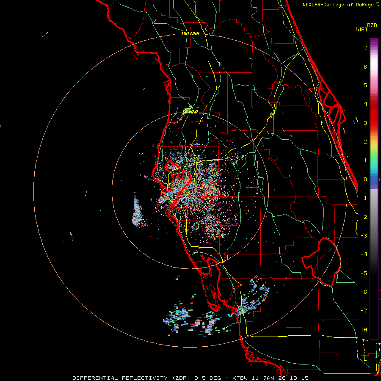The image size is (381, 381).
Task: Click the "TH" threshold label on the scale
Action: (x=364, y=330)
